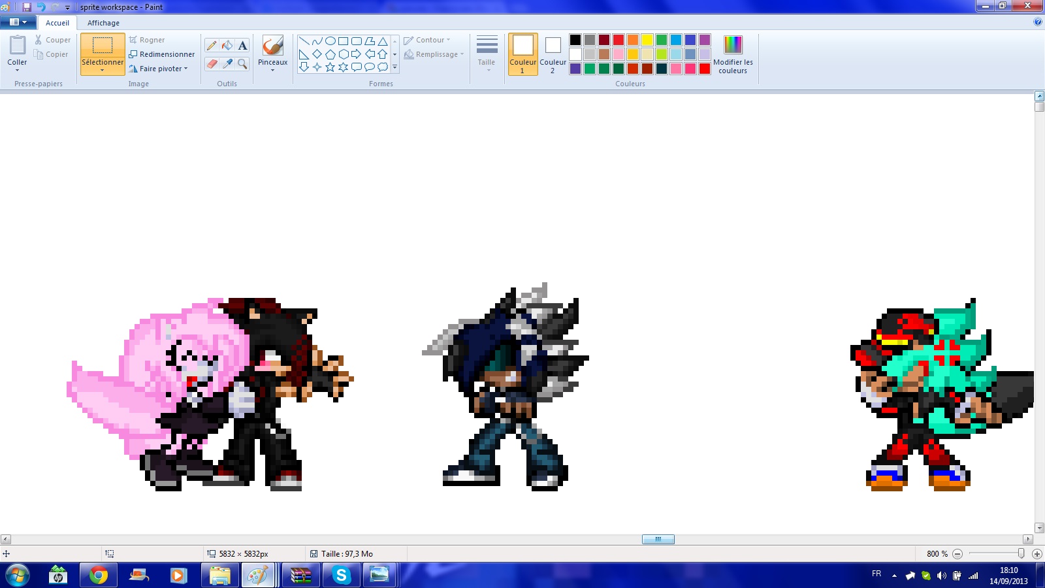Activate Couleur 2 selector
The height and width of the screenshot is (588, 1045).
(553, 54)
